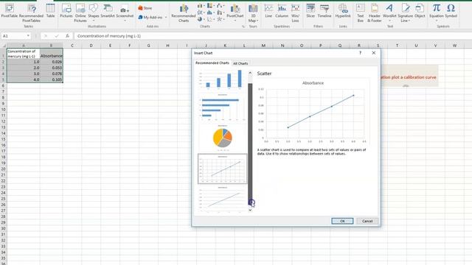Image resolution: width=472 pixels, height=265 pixels.
Task: Select cell with value 0.105
Action: 51,79
